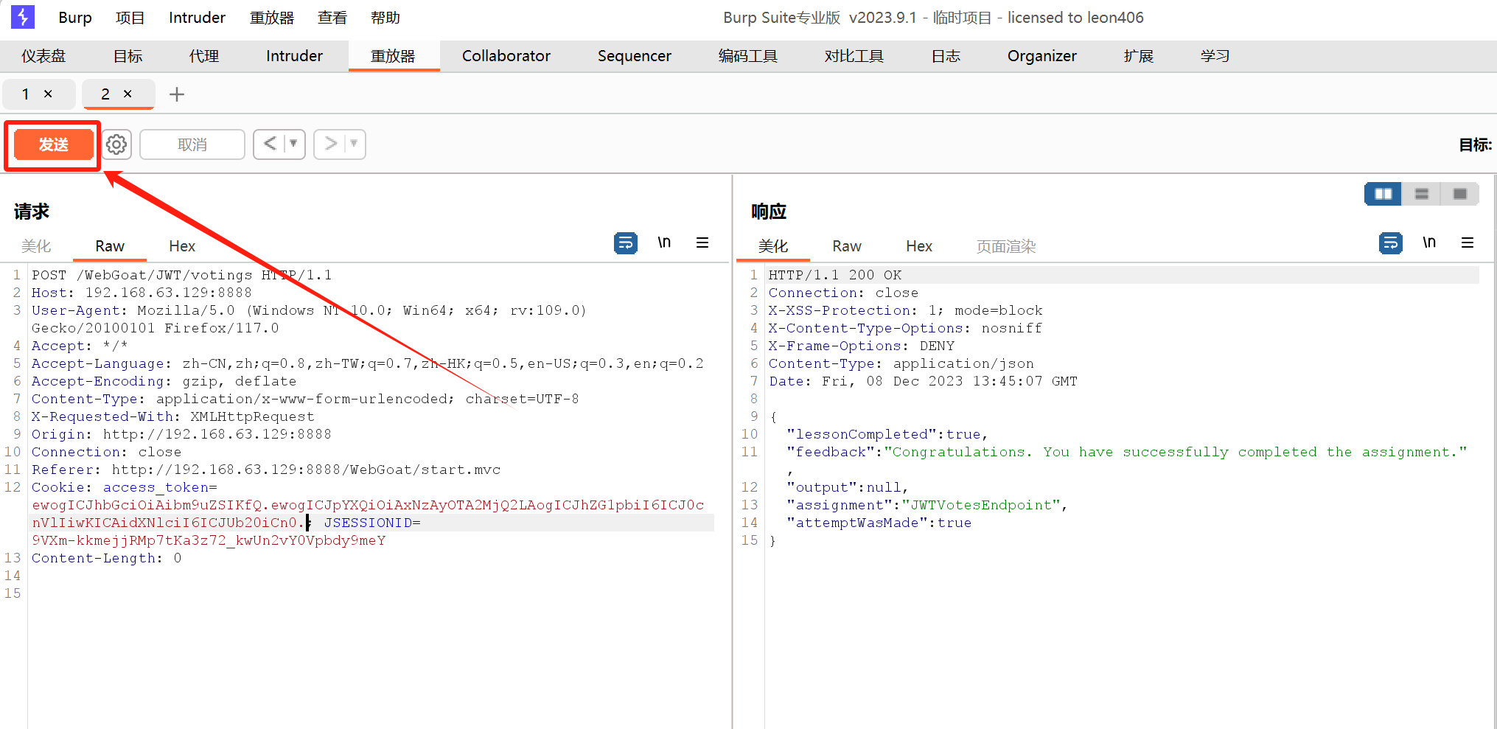Select request 美化 view tab
The image size is (1497, 729).
[x=36, y=246]
